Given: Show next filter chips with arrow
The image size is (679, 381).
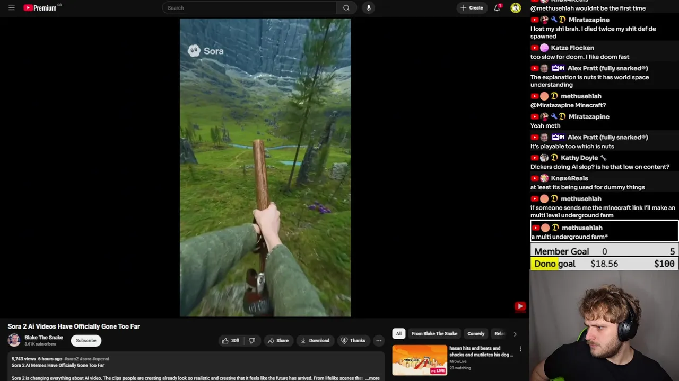Looking at the screenshot, I should tap(515, 334).
